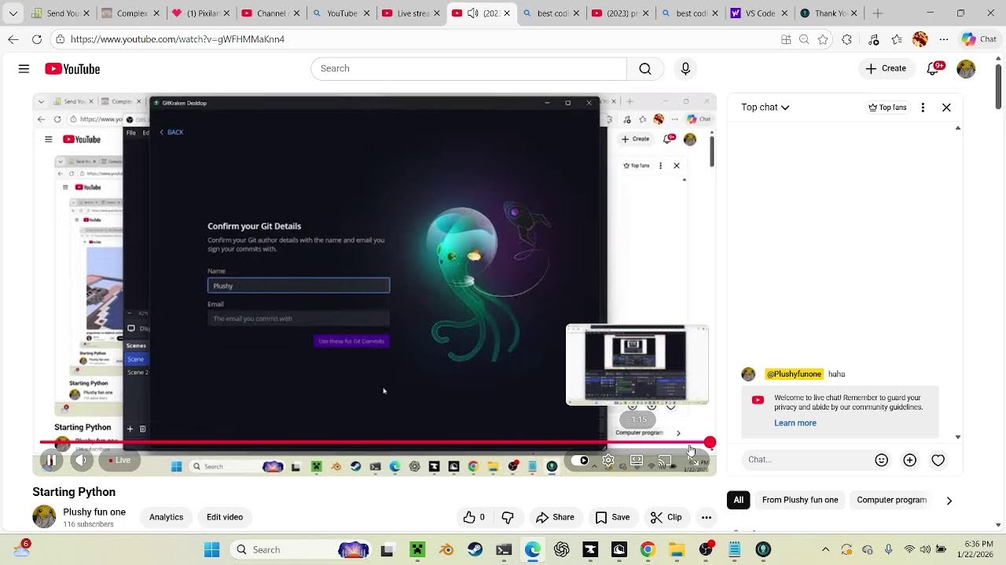Open the browser tab search dropdown

(x=13, y=13)
